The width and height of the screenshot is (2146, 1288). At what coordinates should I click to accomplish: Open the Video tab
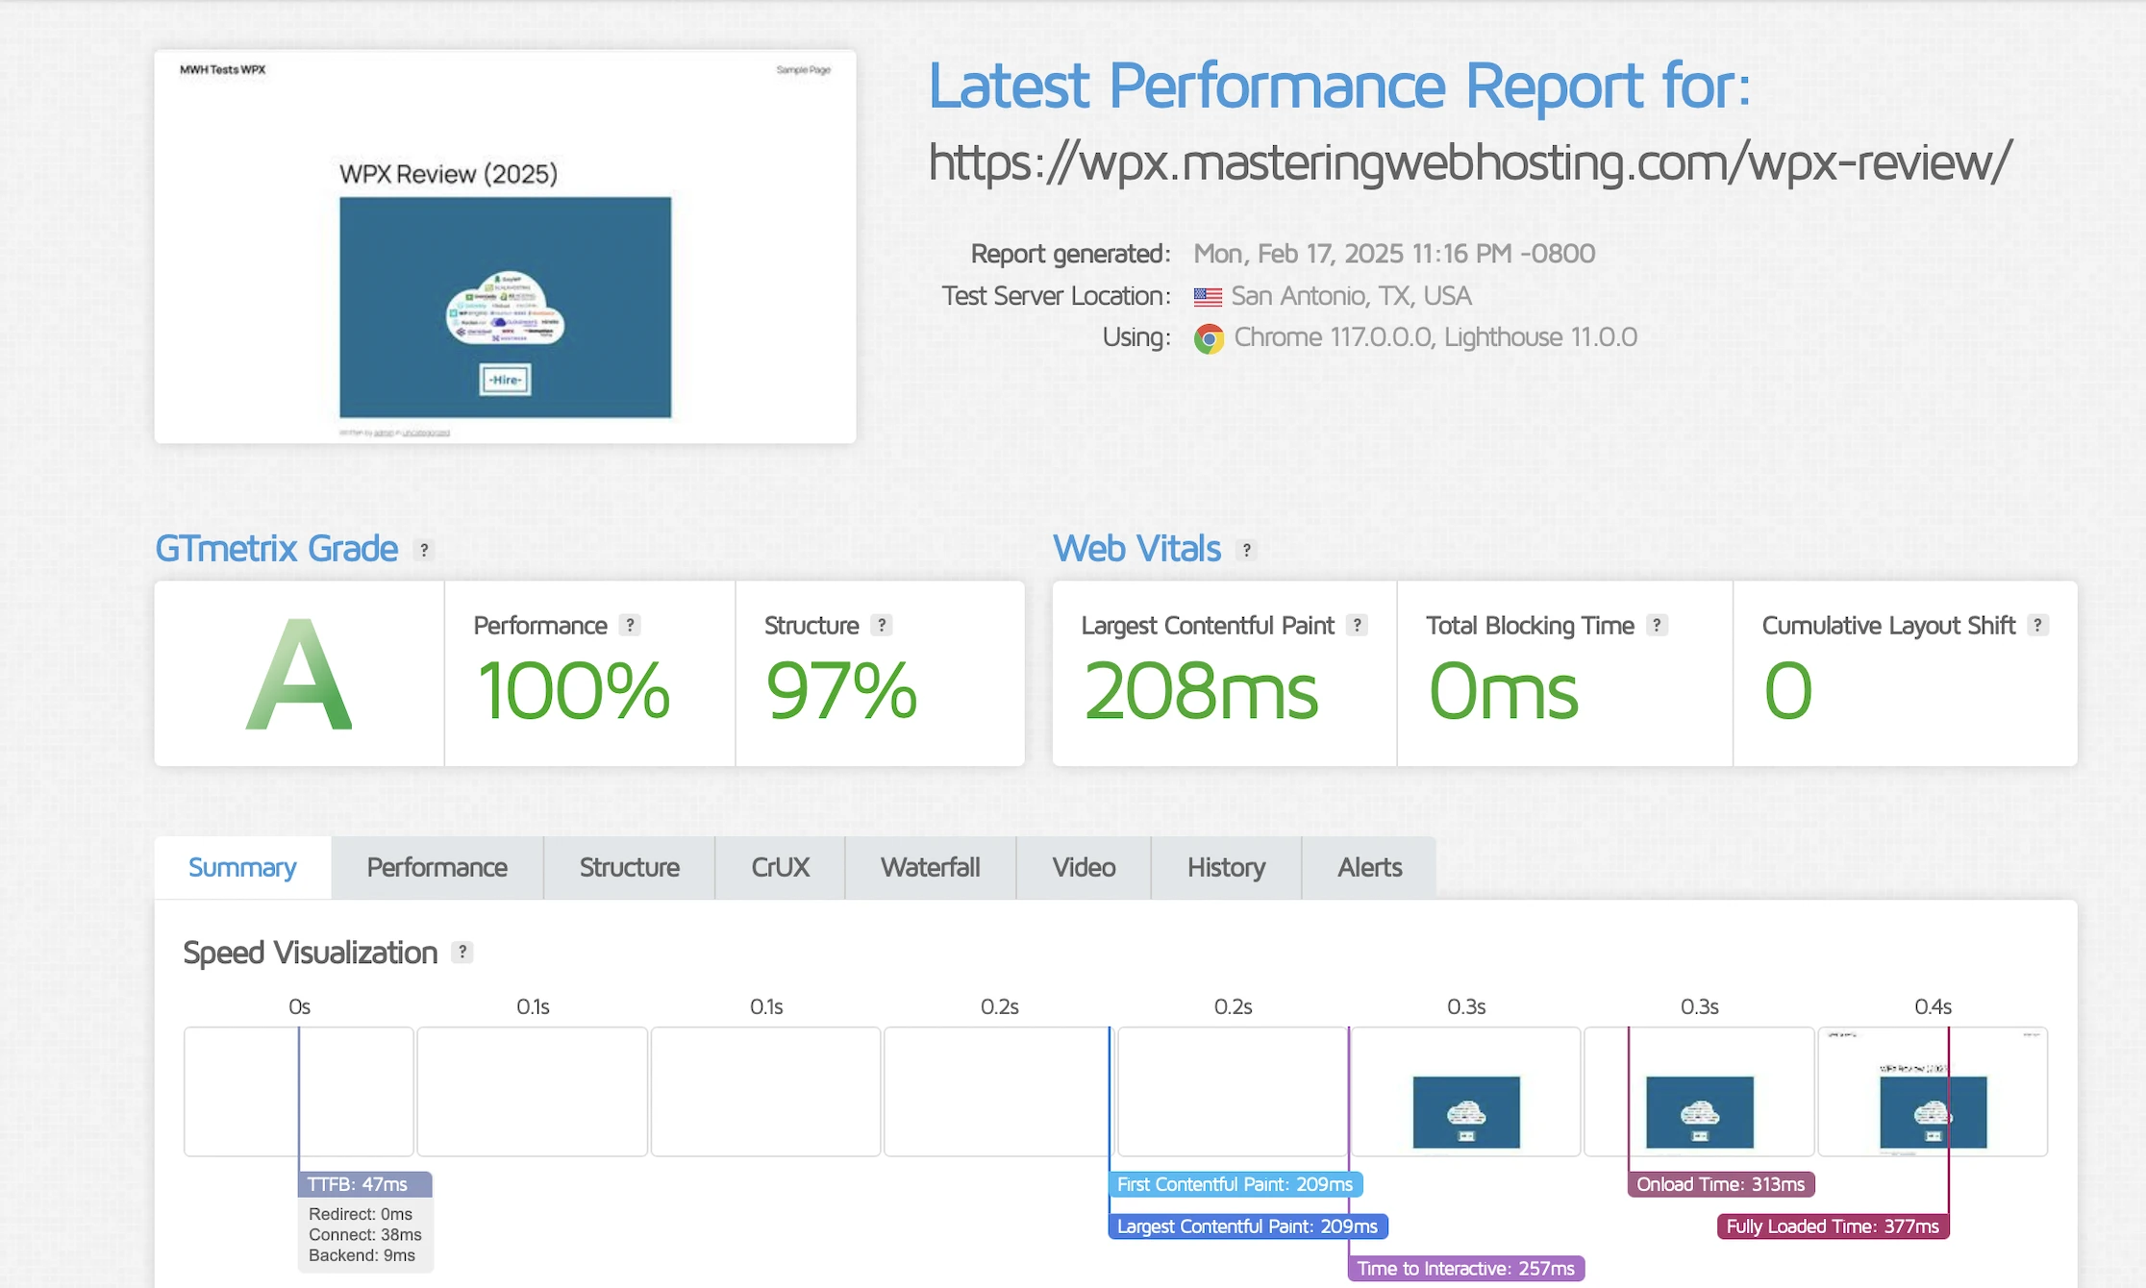coord(1084,867)
